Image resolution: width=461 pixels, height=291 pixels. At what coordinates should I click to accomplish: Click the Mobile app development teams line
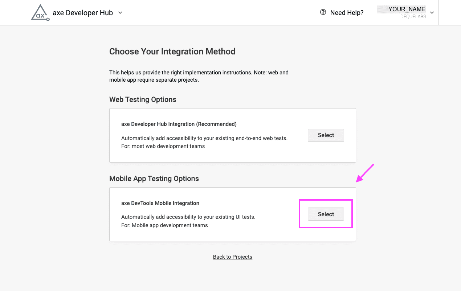(x=164, y=225)
